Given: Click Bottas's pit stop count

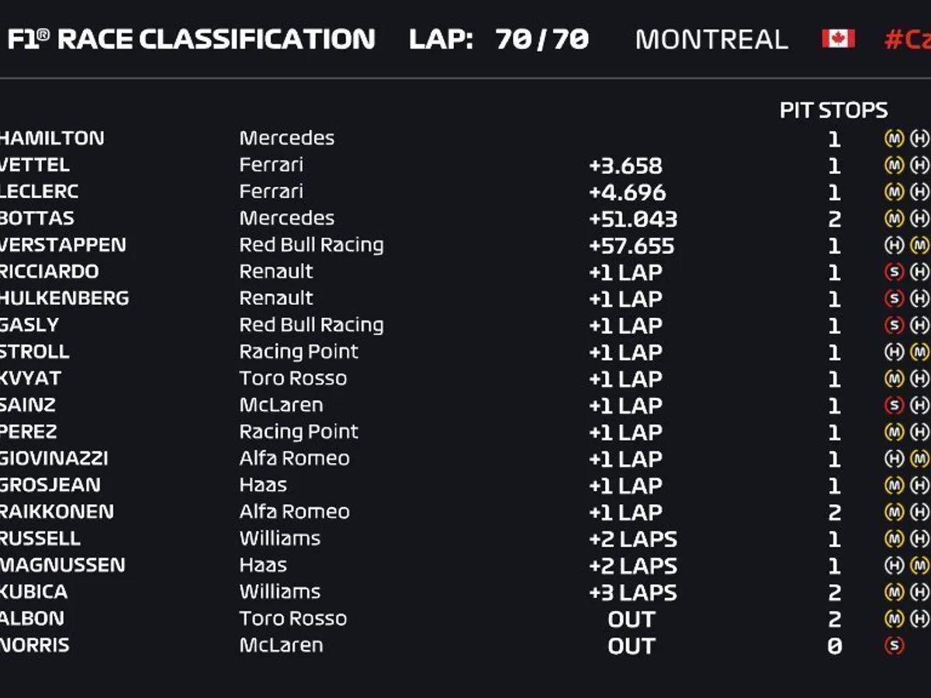Looking at the screenshot, I should tap(834, 219).
